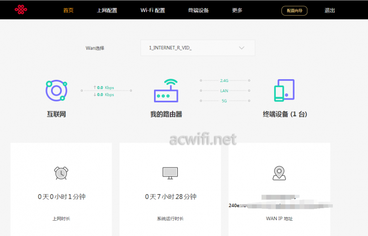This screenshot has width=368, height=236.
Task: Open the 更多 menu
Action: (237, 10)
